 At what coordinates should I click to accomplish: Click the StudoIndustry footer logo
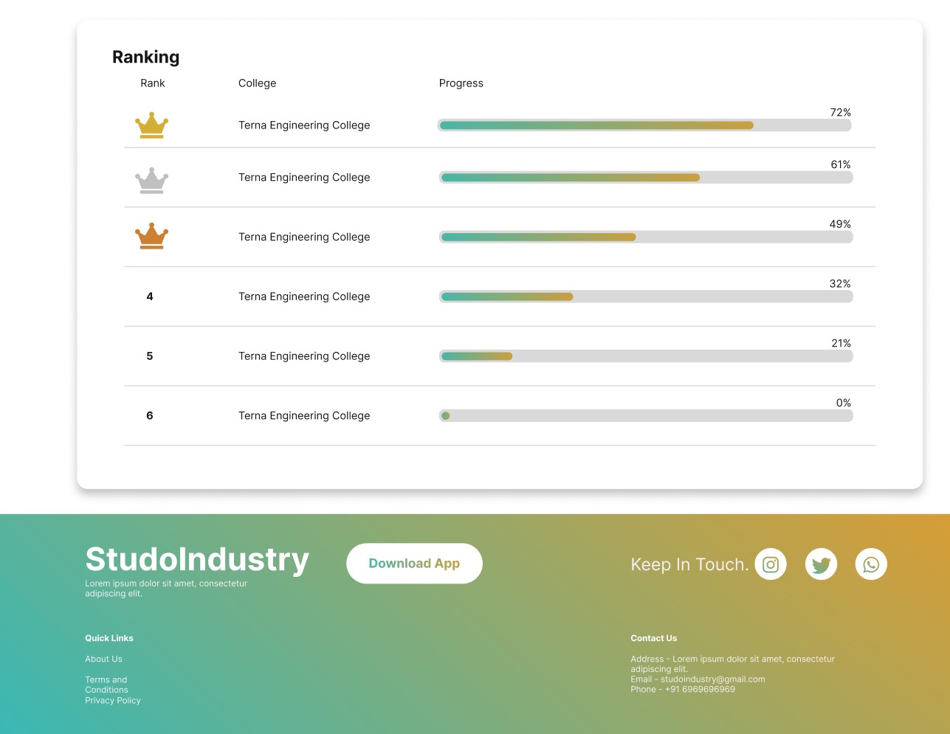(197, 559)
